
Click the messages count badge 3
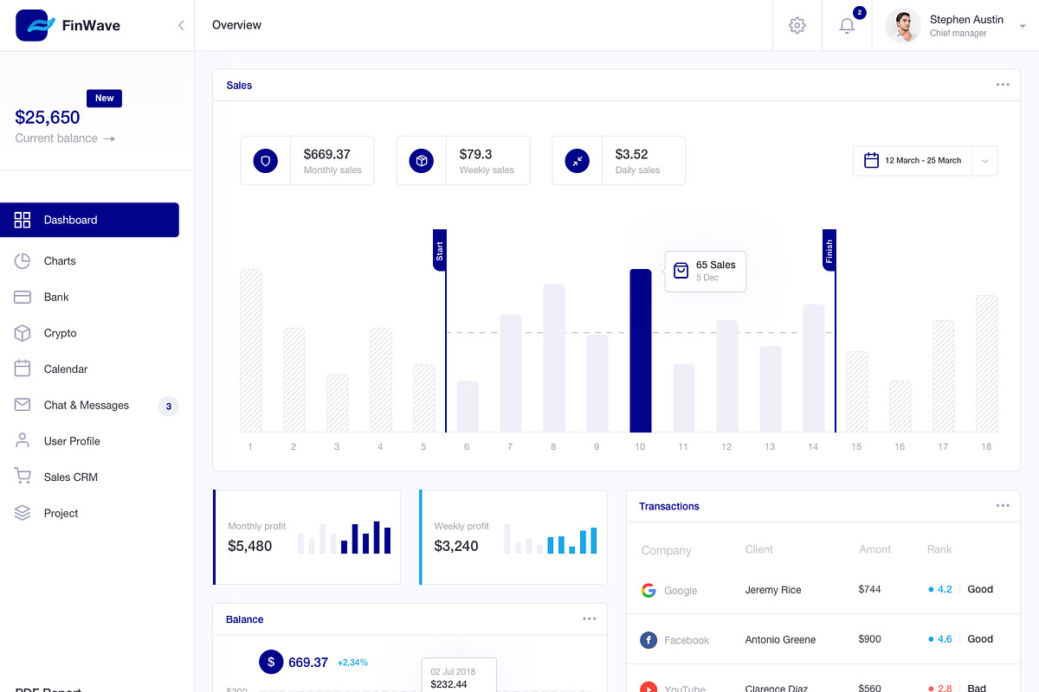168,406
